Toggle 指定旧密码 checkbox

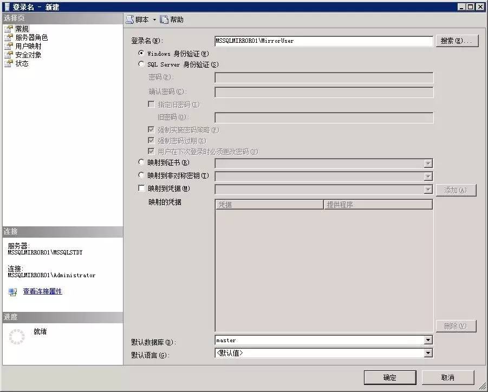[x=151, y=104]
